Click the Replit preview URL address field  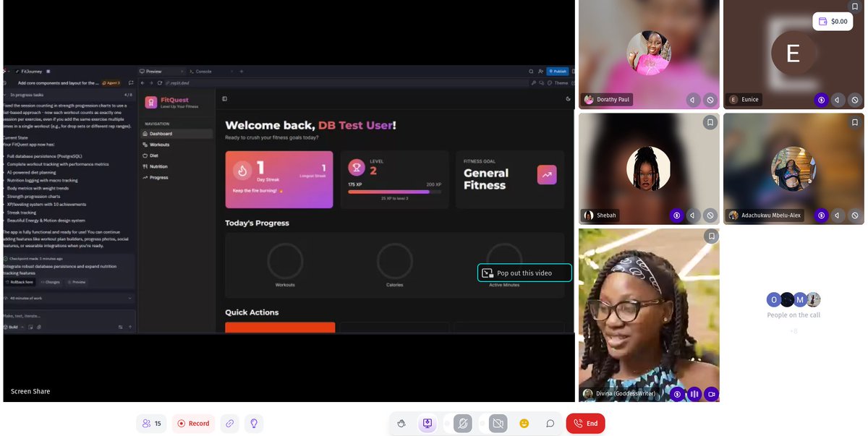(347, 83)
